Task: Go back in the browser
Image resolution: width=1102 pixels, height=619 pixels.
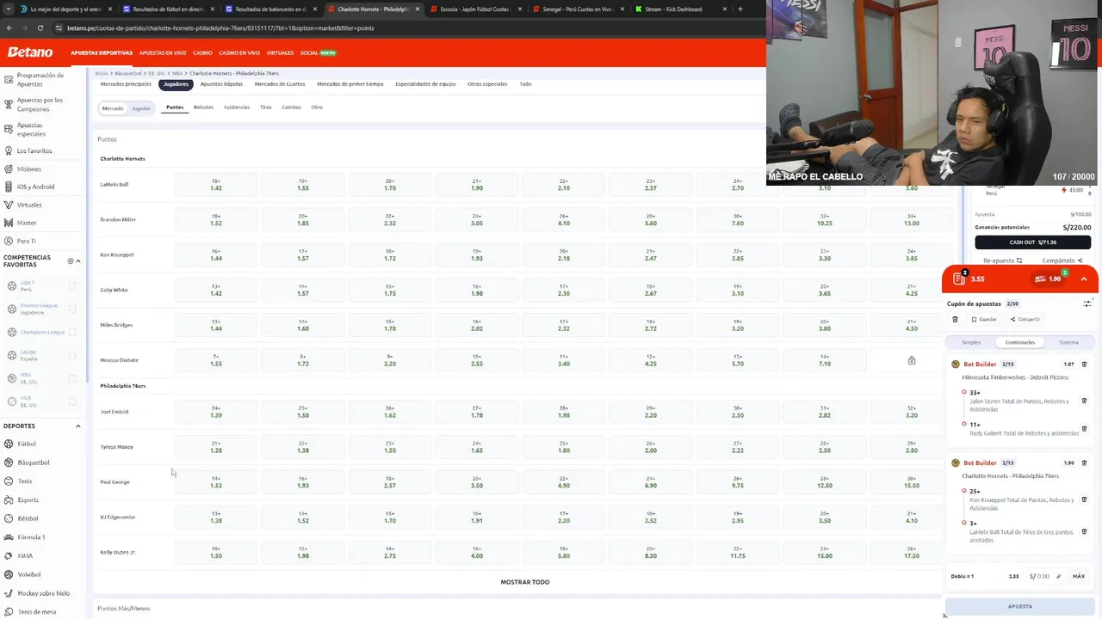Action: tap(9, 28)
